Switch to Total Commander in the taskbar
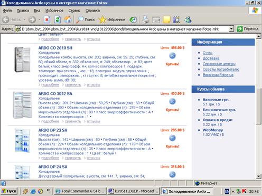This screenshot has width=262, height=196. pos(80,191)
